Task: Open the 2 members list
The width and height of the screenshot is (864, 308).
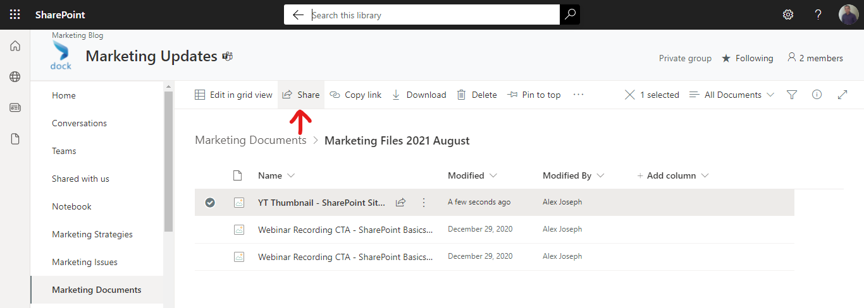Action: click(x=815, y=58)
